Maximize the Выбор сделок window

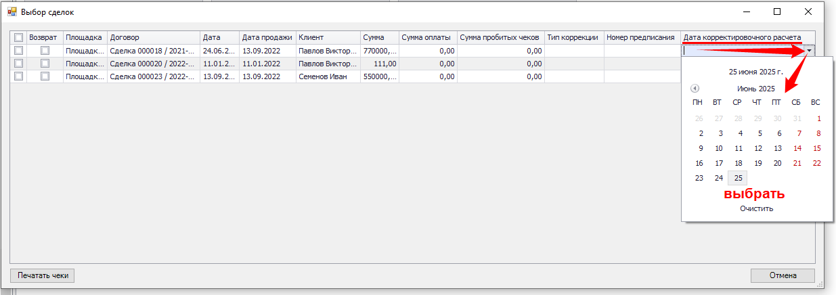[x=777, y=12]
